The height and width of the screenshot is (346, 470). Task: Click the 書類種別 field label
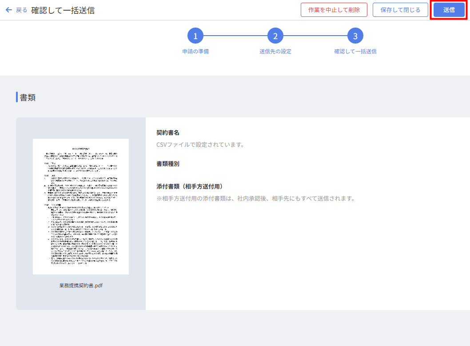tap(168, 164)
